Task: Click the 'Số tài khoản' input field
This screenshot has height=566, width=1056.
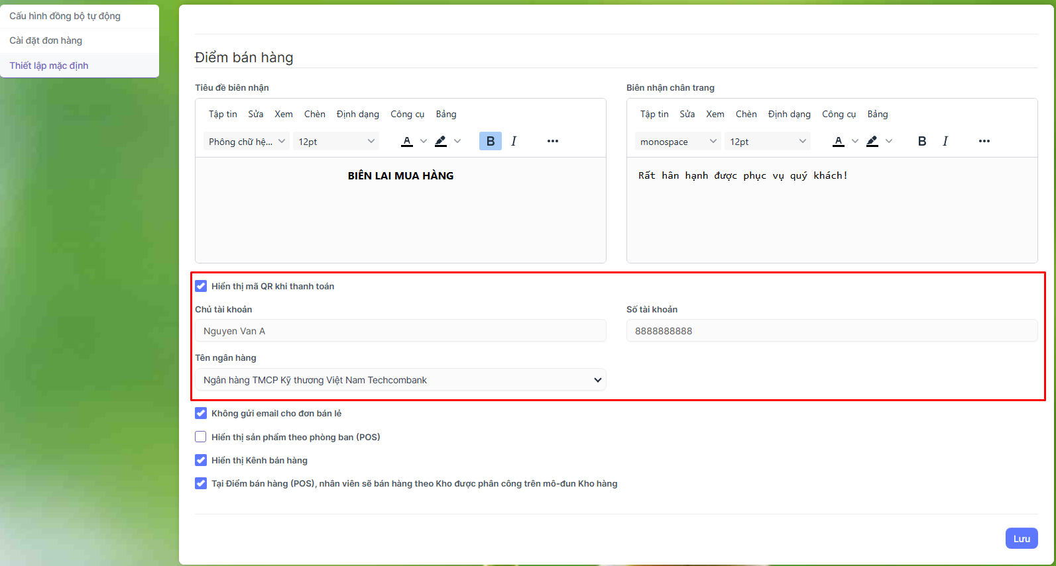Action: pyautogui.click(x=831, y=331)
